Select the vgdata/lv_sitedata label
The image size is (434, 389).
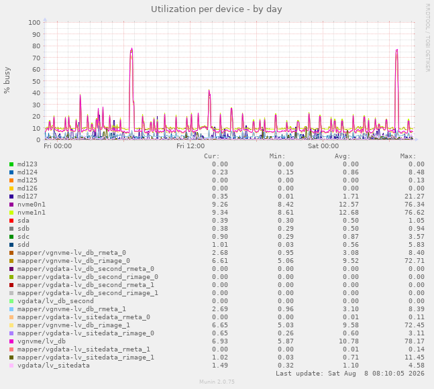point(54,366)
